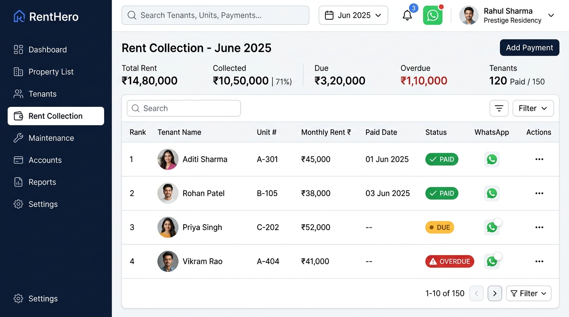Open actions menu for Priya Singh
Viewport: 569px width, 317px height.
click(x=539, y=227)
